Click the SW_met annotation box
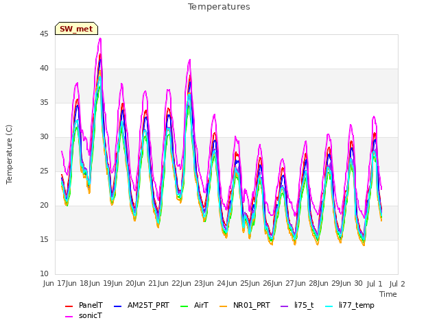The width and height of the screenshot is (439, 329). 76,29
